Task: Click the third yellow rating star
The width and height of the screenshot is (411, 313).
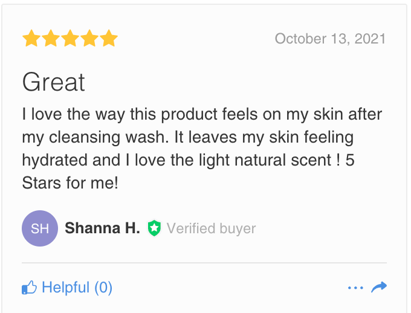Action: [x=70, y=39]
